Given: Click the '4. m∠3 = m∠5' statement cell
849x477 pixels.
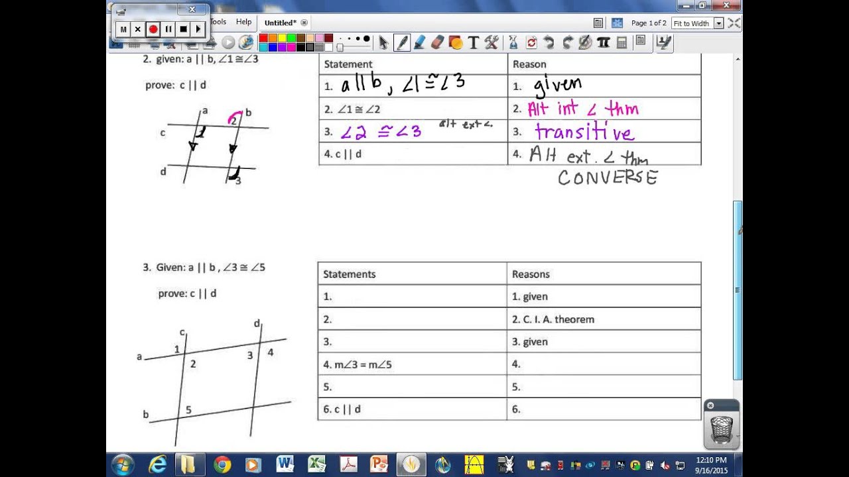Looking at the screenshot, I should point(412,364).
